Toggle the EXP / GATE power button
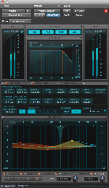 click(x=6, y=83)
